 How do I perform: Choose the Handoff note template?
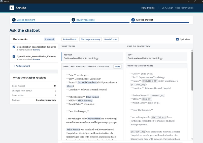pos(111,39)
